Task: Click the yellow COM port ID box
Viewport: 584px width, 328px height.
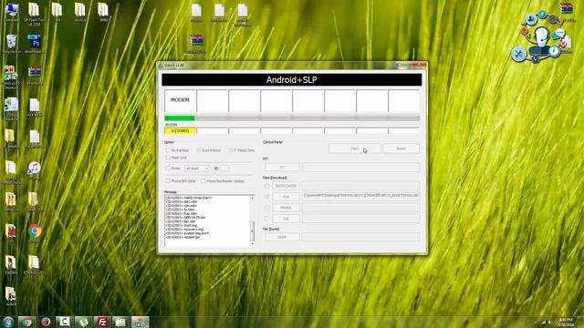Action: pyautogui.click(x=181, y=131)
